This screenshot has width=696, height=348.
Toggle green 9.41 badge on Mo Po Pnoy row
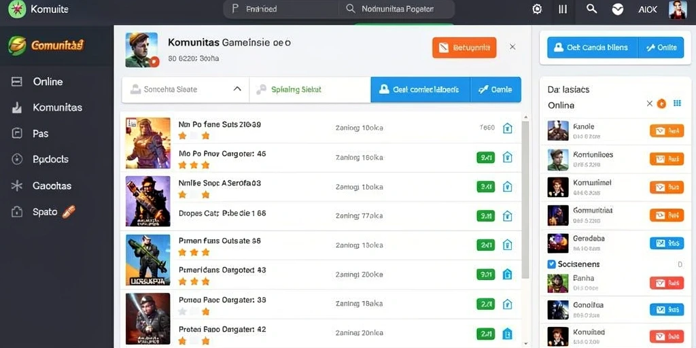pos(485,157)
